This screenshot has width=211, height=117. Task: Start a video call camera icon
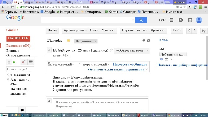[31, 61]
